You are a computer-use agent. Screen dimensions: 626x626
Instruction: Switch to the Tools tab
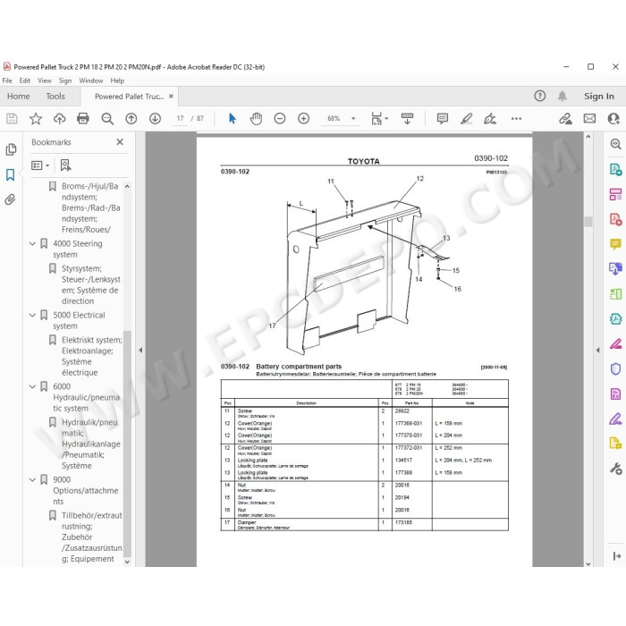55,97
